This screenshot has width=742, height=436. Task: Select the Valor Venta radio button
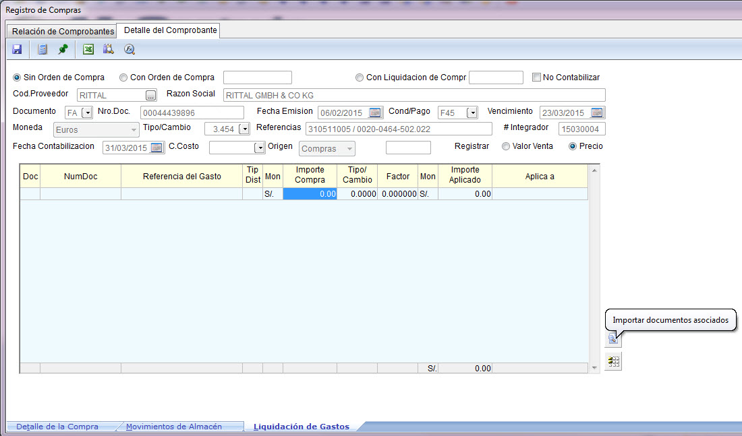click(x=506, y=146)
